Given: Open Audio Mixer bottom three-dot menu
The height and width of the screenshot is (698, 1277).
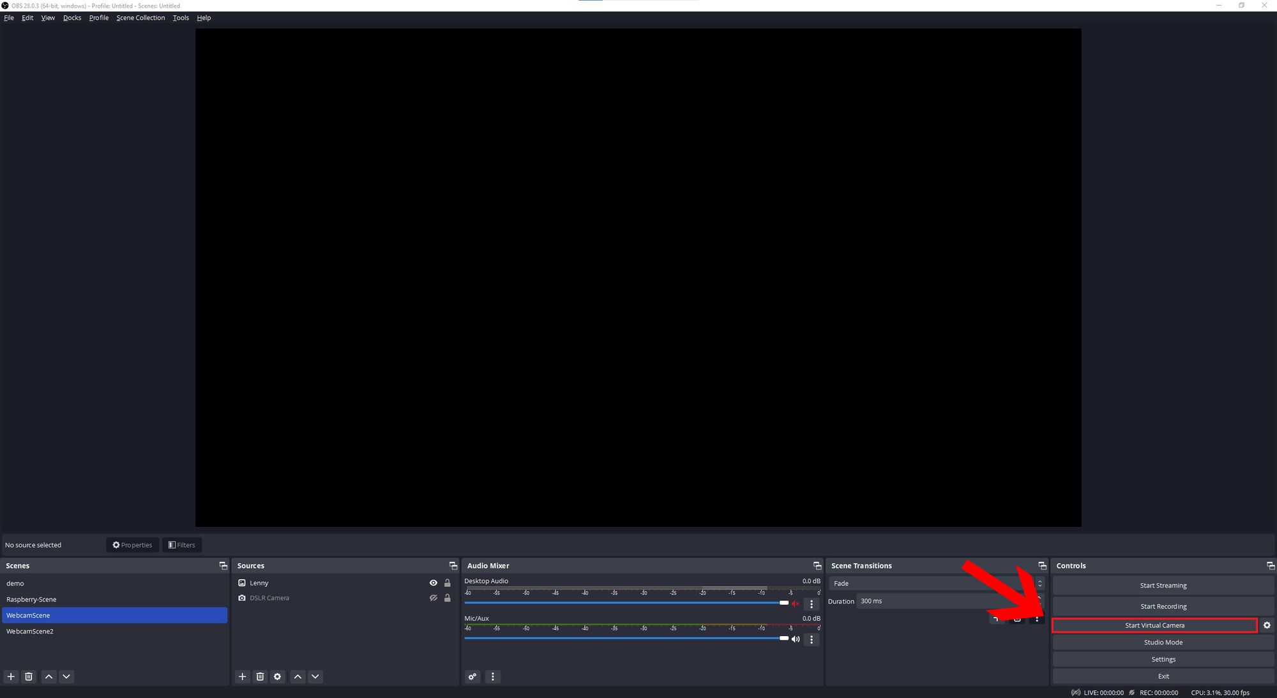Looking at the screenshot, I should tap(492, 676).
